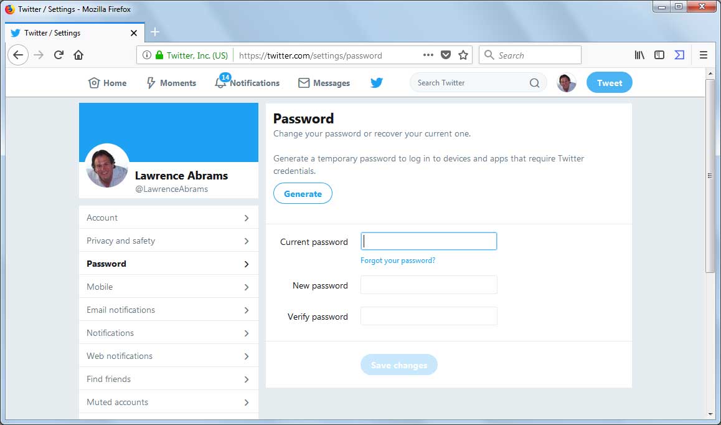Open the Firefox Library panel icon
This screenshot has width=721, height=425.
coord(639,55)
